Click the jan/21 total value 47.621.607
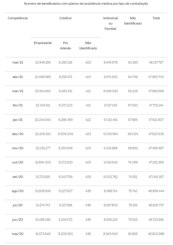This screenshot has width=173, height=245. tap(156, 120)
